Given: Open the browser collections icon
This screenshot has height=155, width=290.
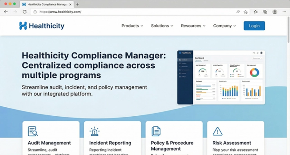Looking at the screenshot, I should [x=265, y=12].
